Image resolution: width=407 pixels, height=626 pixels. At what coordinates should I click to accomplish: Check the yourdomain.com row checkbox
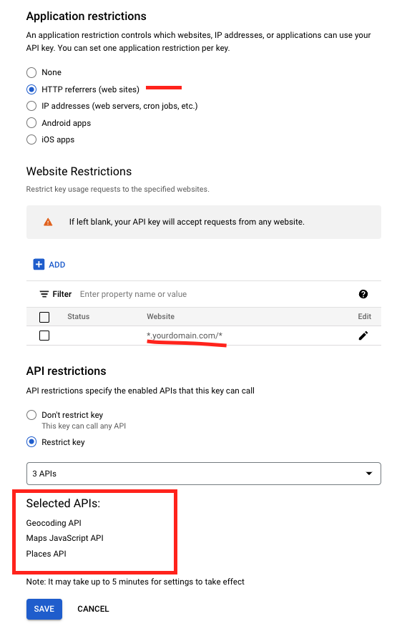pyautogui.click(x=44, y=336)
